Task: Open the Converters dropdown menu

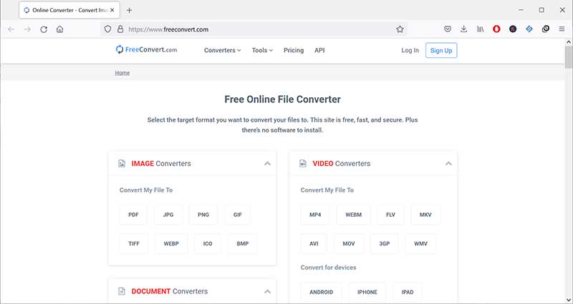Action: point(223,50)
